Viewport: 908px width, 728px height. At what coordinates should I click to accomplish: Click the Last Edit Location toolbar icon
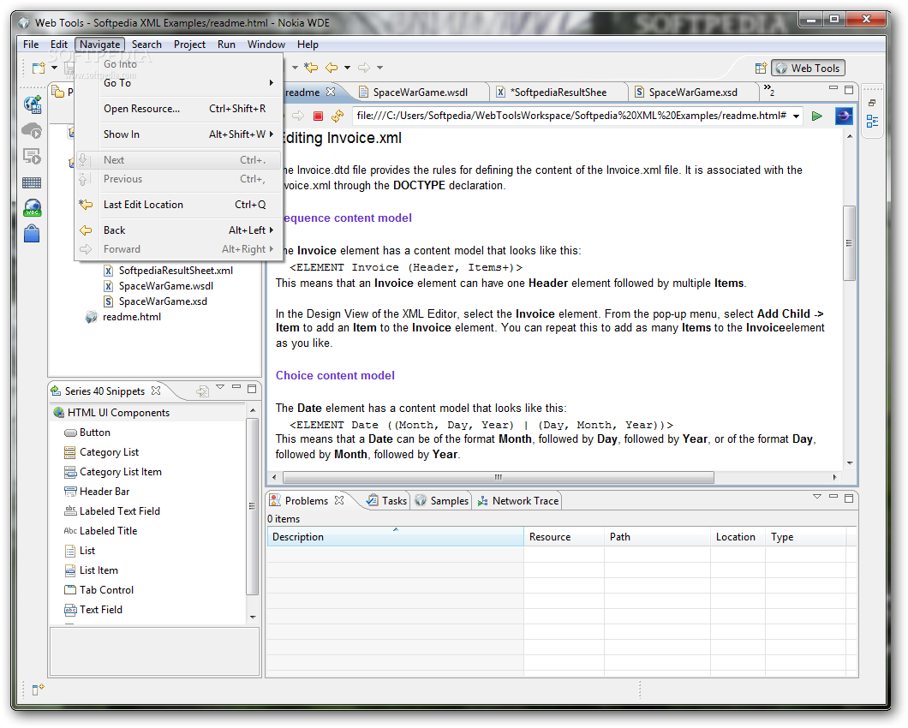311,68
